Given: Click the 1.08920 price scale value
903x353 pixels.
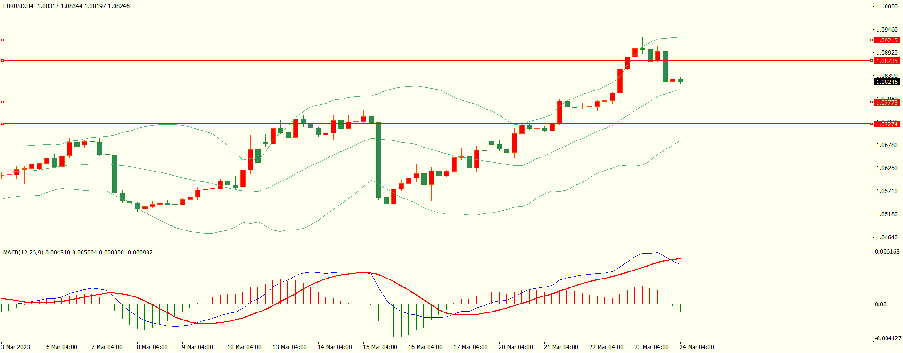Looking at the screenshot, I should click(x=887, y=53).
